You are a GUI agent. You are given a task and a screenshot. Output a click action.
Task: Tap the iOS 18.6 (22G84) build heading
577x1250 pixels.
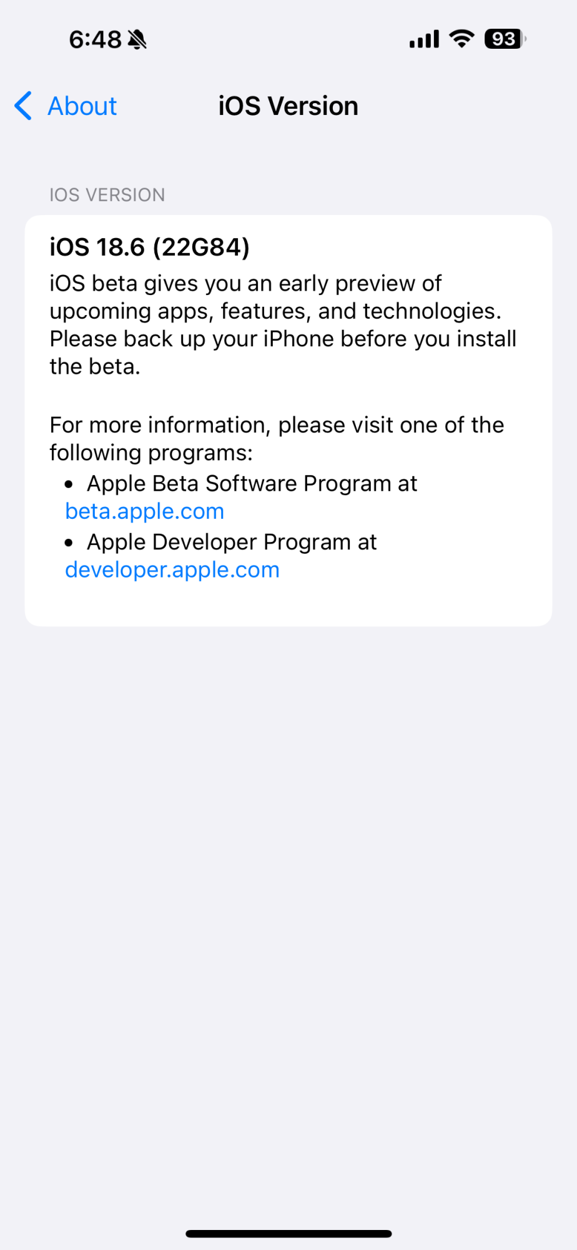(x=150, y=247)
